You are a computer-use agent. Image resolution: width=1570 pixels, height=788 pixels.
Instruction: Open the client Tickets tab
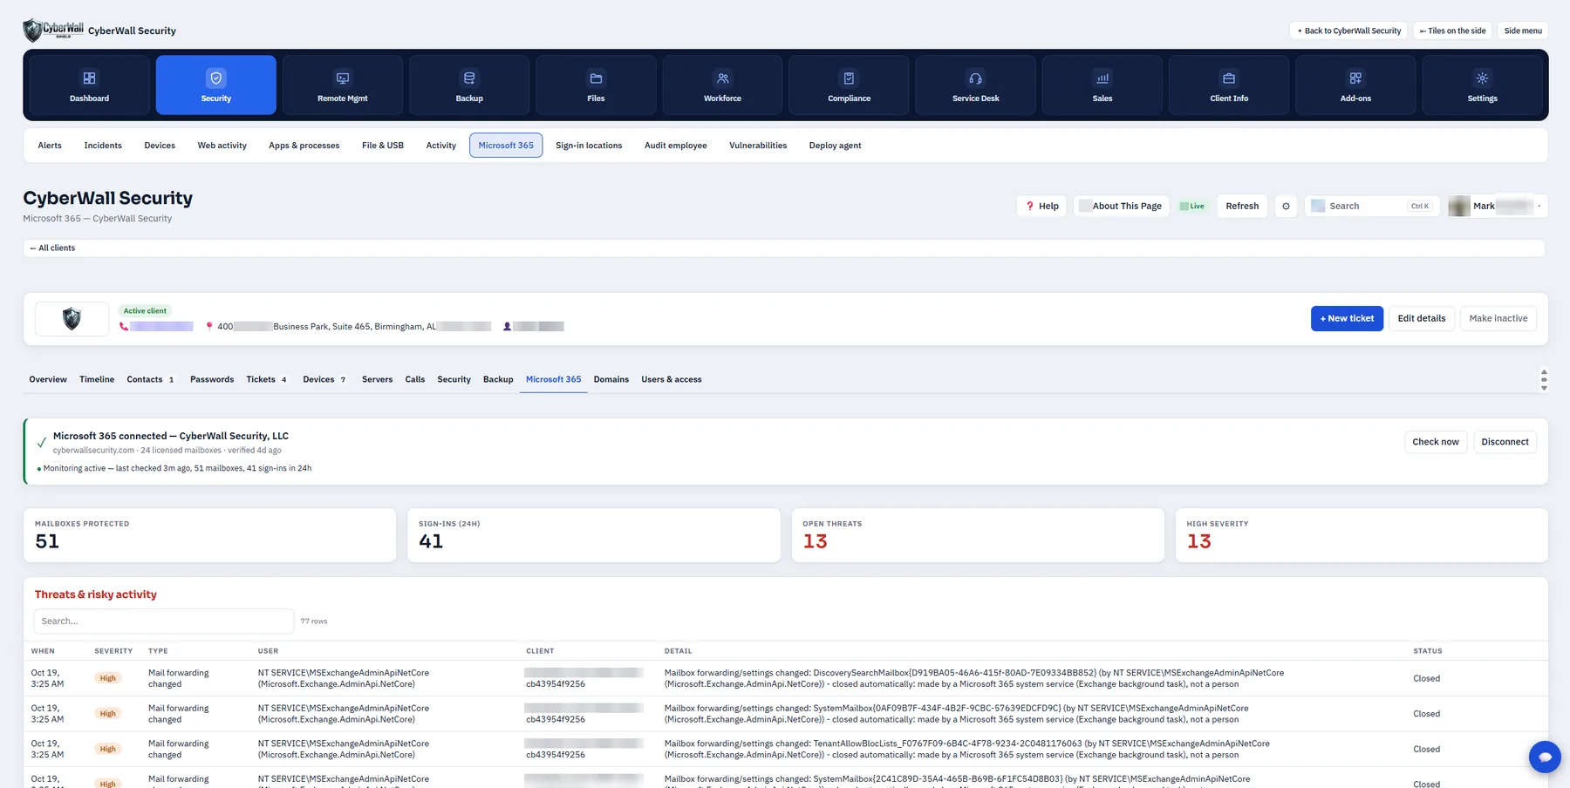click(x=266, y=379)
